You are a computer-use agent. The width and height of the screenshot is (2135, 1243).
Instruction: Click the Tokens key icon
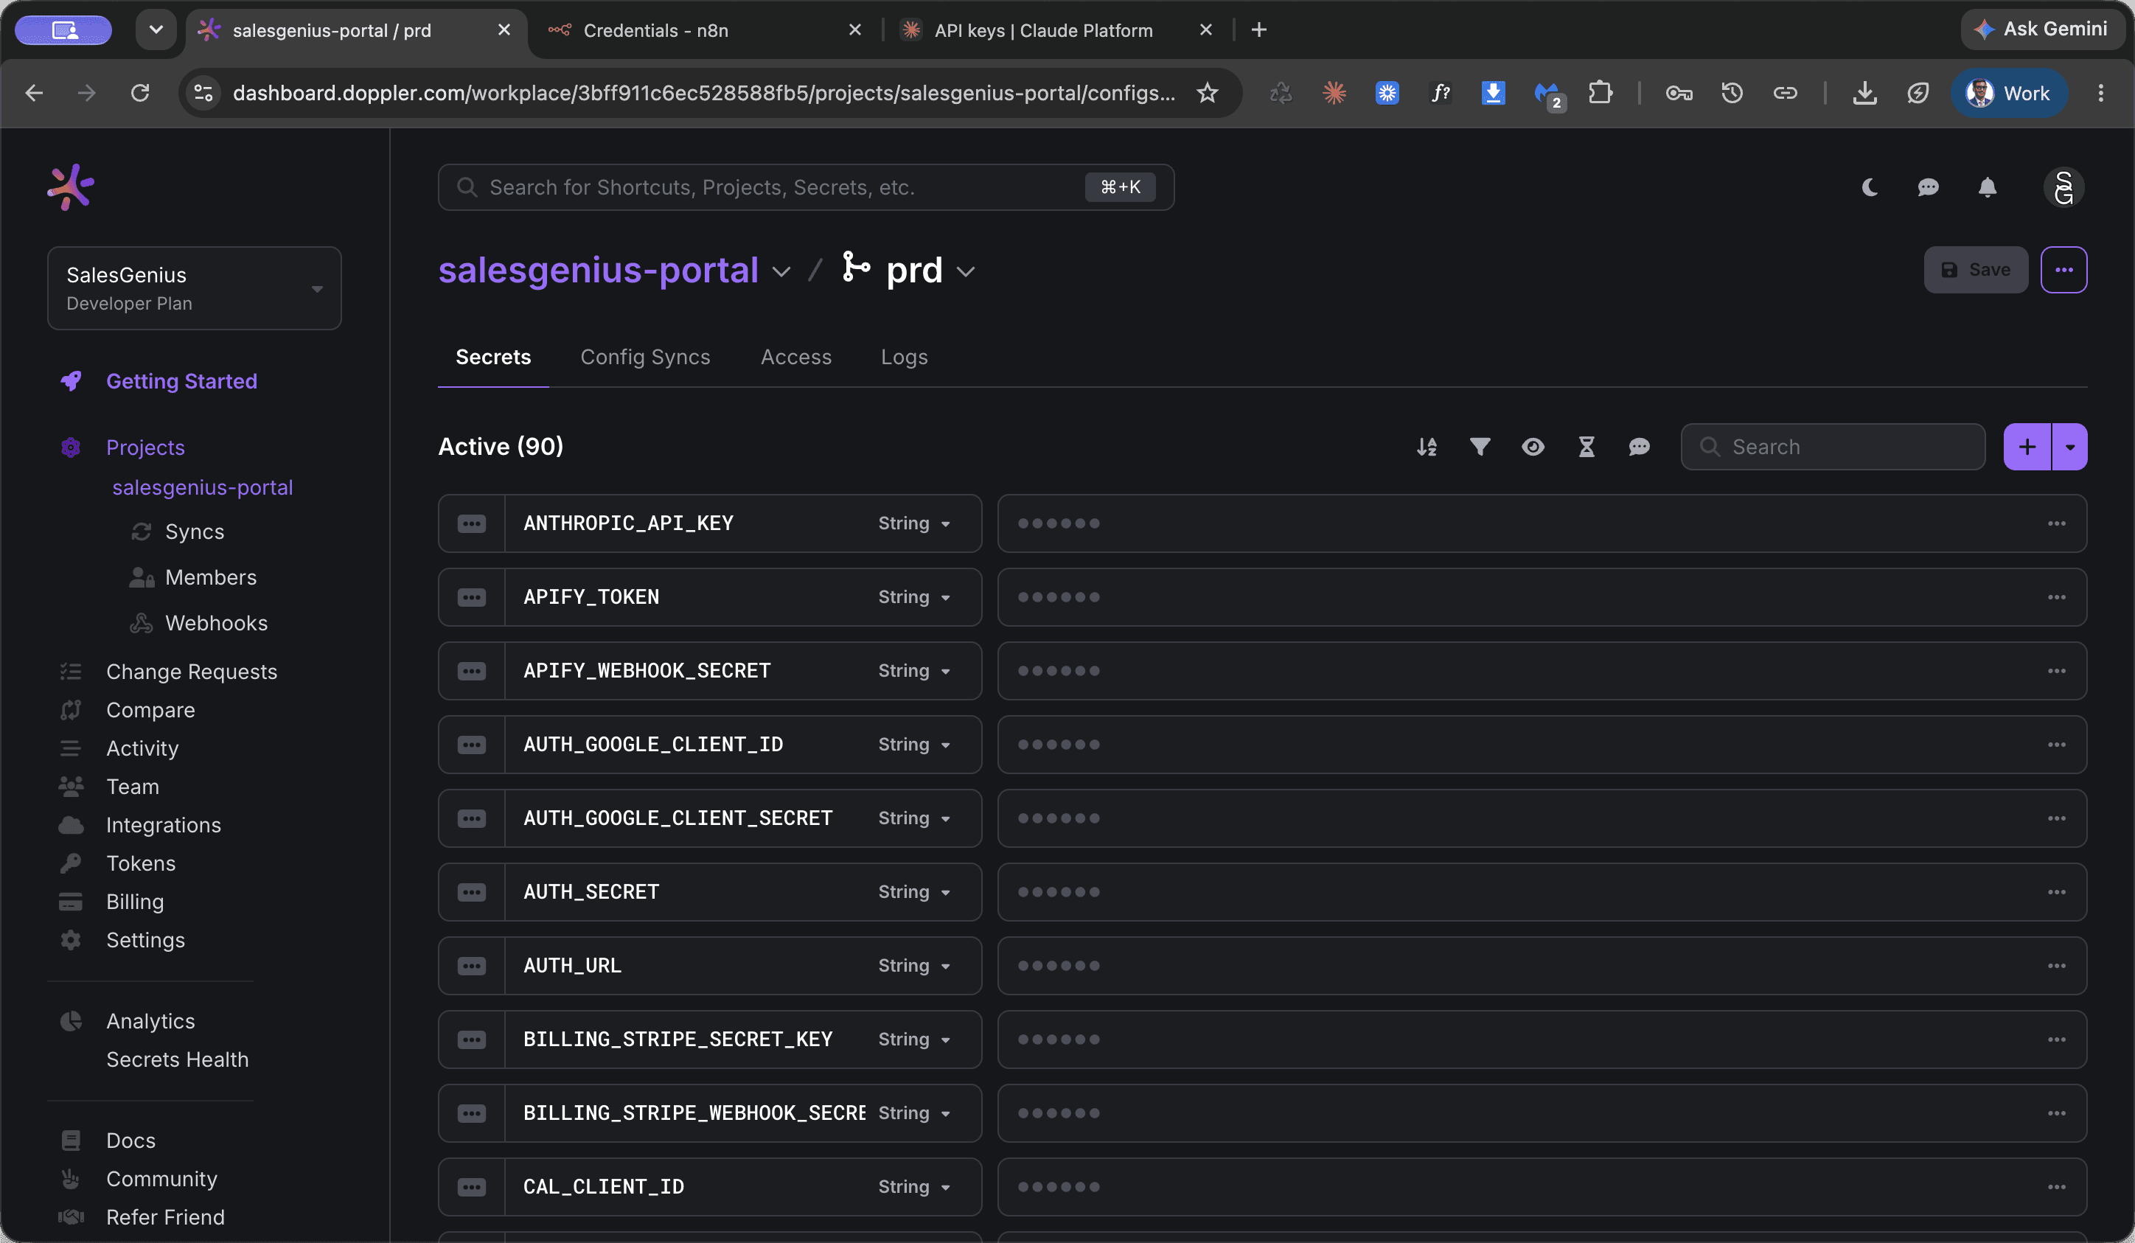[x=70, y=863]
